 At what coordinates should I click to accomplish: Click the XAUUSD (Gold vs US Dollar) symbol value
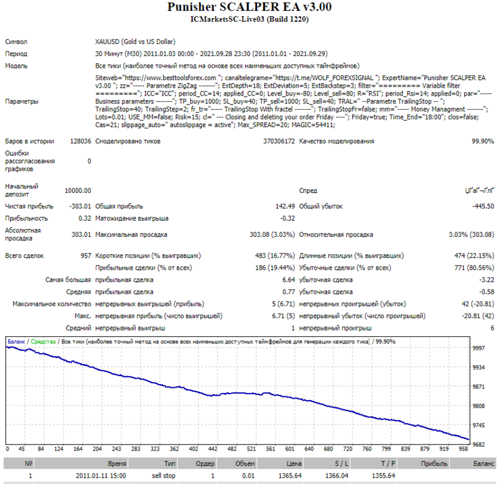point(135,41)
